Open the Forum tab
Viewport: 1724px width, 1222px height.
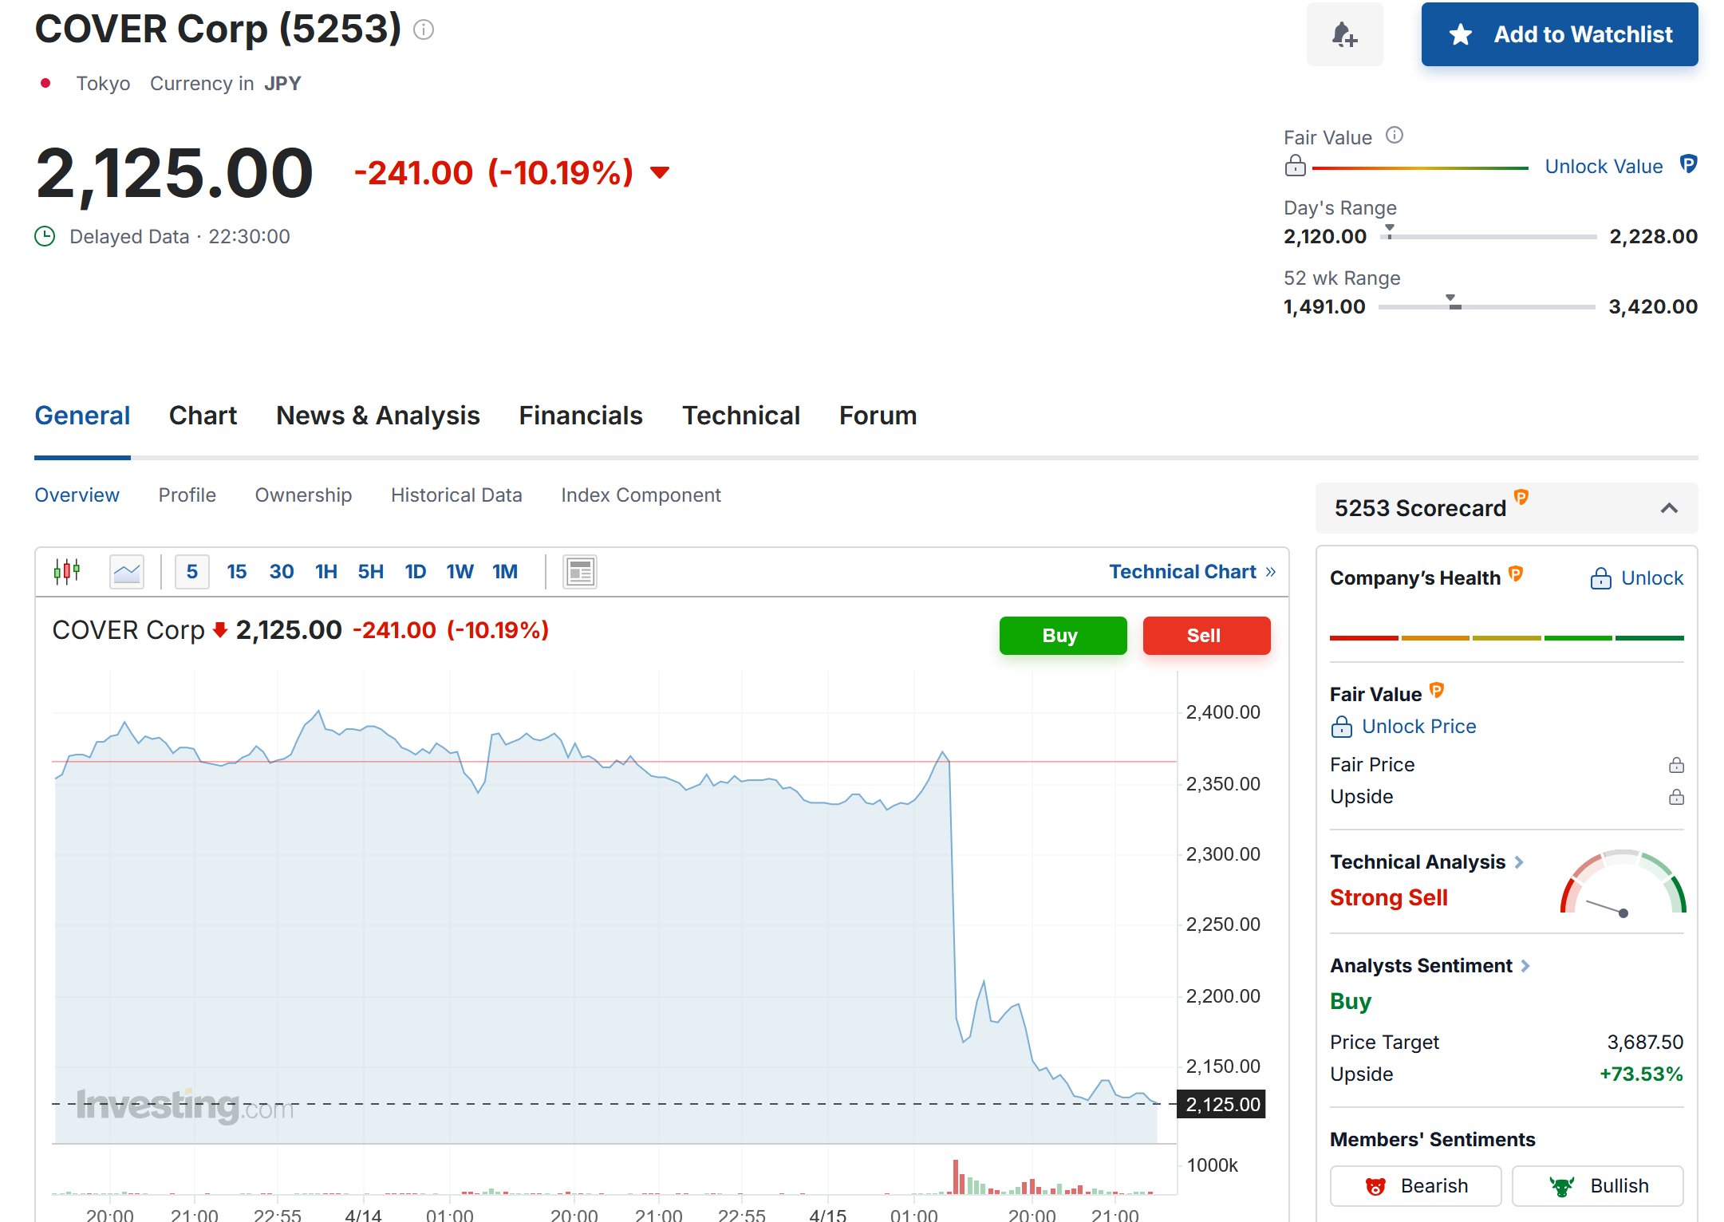(878, 416)
